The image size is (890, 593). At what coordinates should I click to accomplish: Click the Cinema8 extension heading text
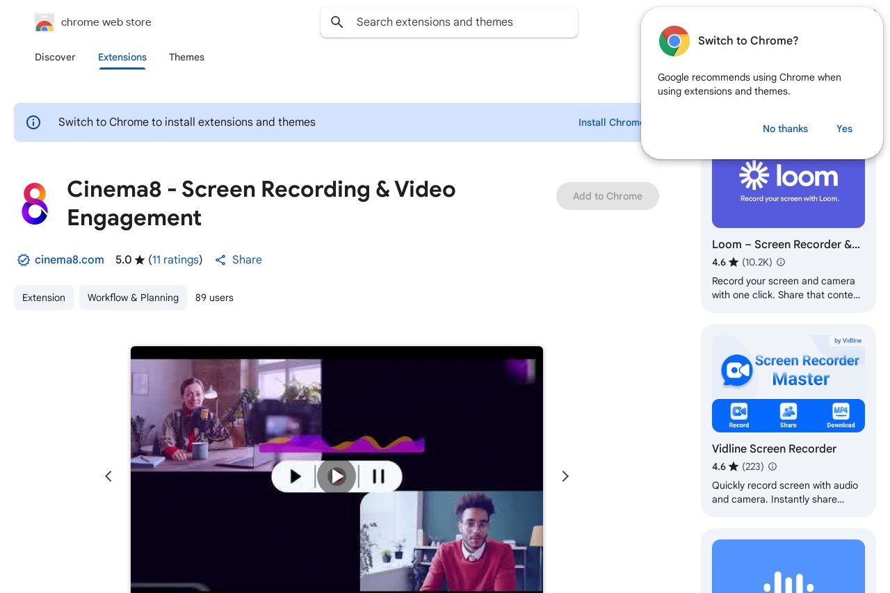point(261,204)
